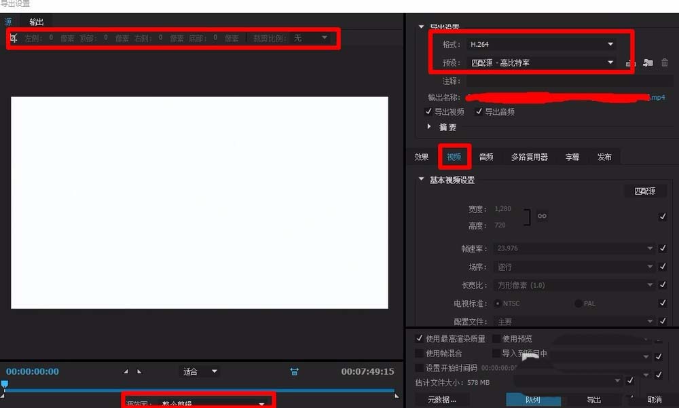The width and height of the screenshot is (679, 408).
Task: Enable the 使用预览 checkbox
Action: (x=497, y=338)
